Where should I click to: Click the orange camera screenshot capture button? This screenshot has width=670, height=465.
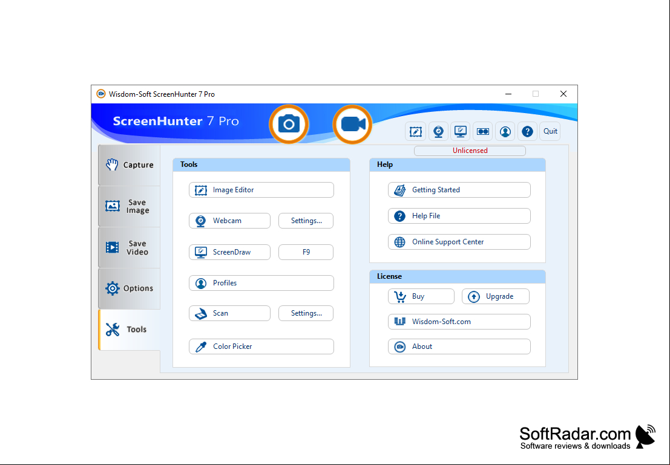coord(289,124)
